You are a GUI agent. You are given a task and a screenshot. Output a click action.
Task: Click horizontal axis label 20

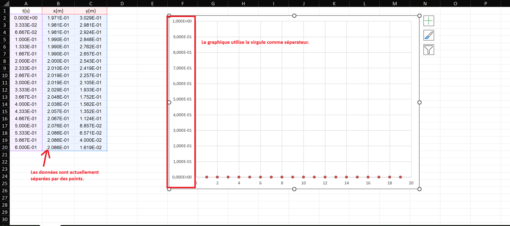pos(411,183)
